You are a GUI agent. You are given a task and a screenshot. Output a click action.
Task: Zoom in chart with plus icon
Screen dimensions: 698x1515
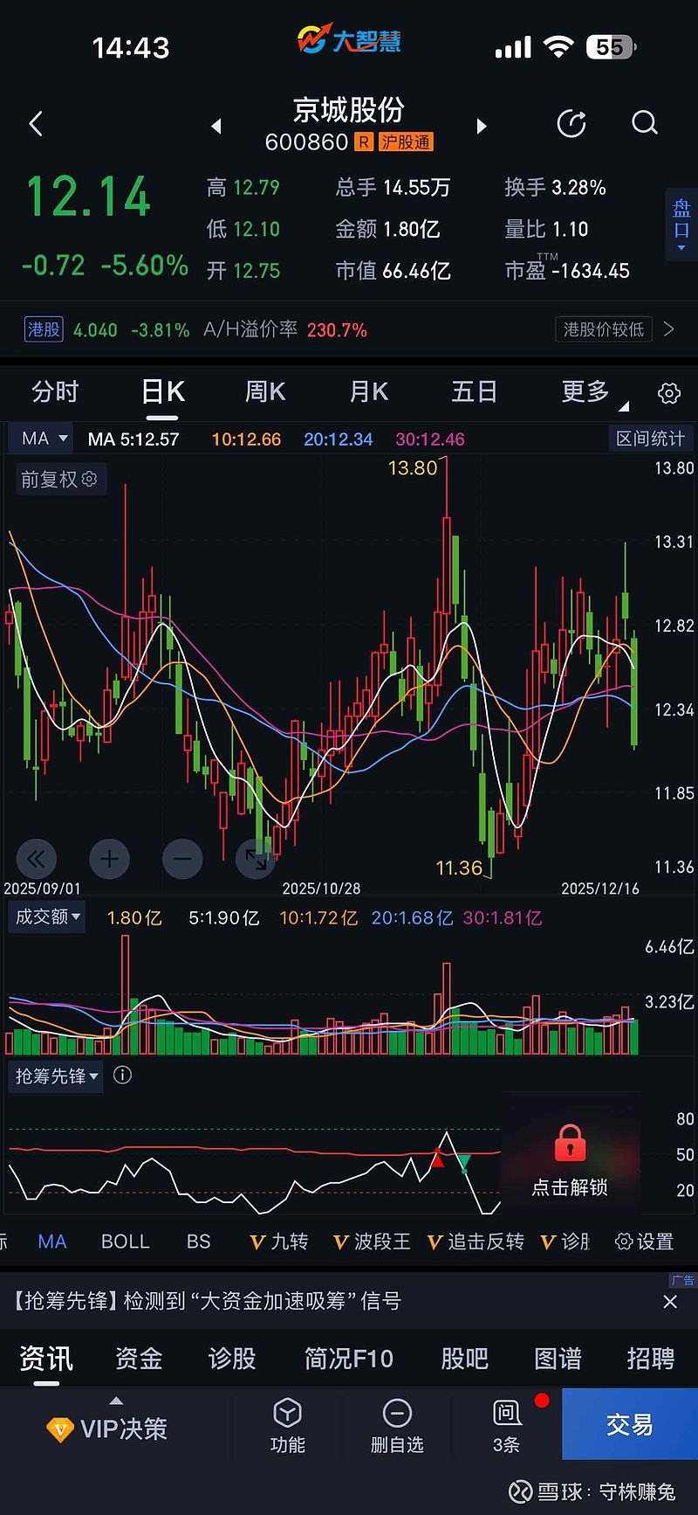coord(109,859)
